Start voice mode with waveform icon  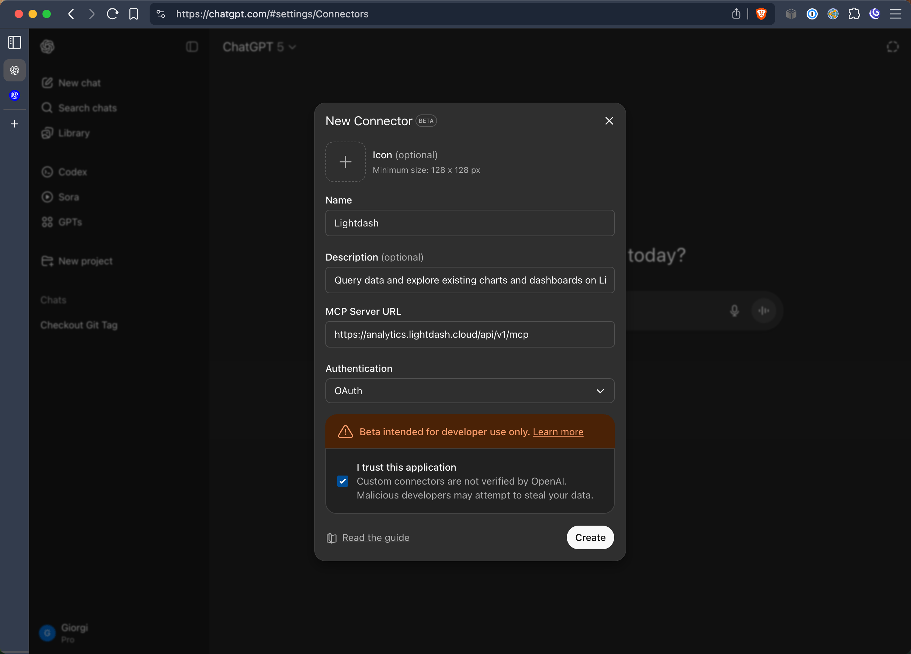point(763,310)
